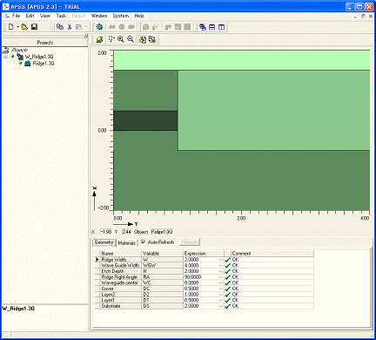This screenshot has height=340, width=376.
Task: Click the ellipsis button in Etch Depth row
Action: [221, 271]
